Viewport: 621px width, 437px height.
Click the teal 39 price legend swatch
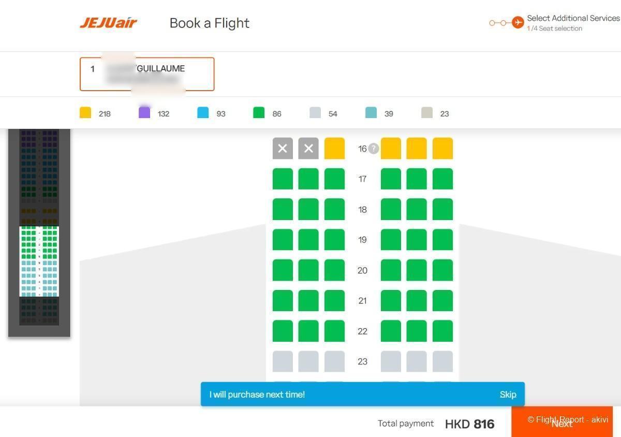point(371,113)
